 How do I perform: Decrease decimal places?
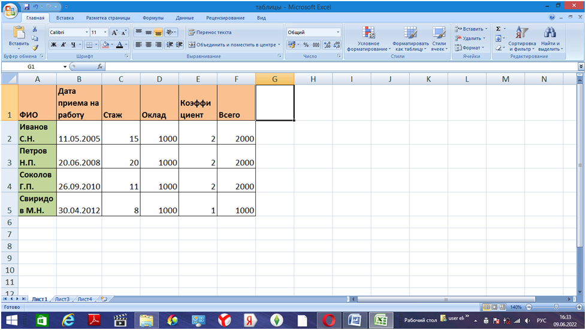coord(337,45)
